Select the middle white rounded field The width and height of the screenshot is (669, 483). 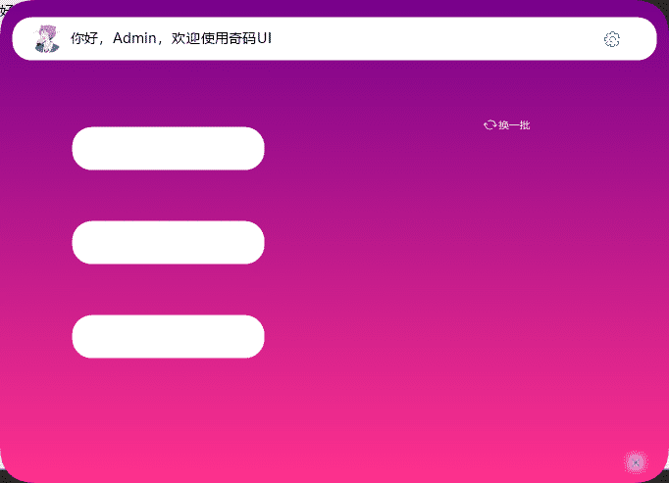point(168,243)
